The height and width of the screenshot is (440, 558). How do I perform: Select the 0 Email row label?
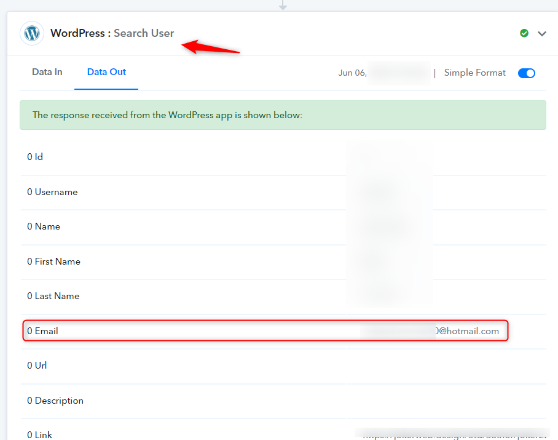(42, 331)
